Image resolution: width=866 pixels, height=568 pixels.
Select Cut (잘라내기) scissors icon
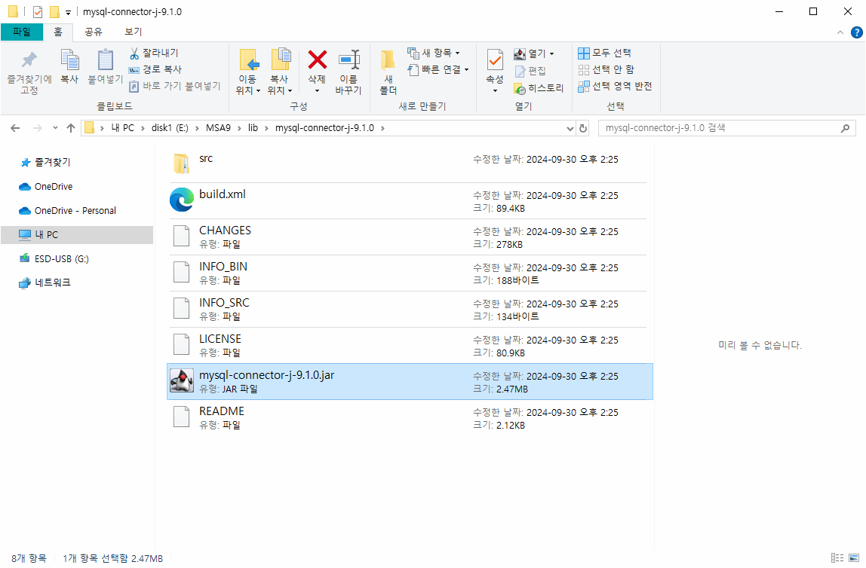tap(134, 53)
